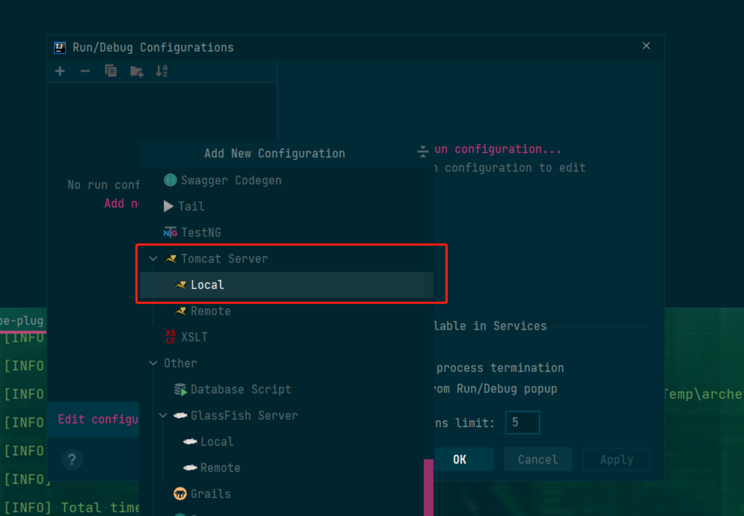Collapse the Other group

coord(153,363)
